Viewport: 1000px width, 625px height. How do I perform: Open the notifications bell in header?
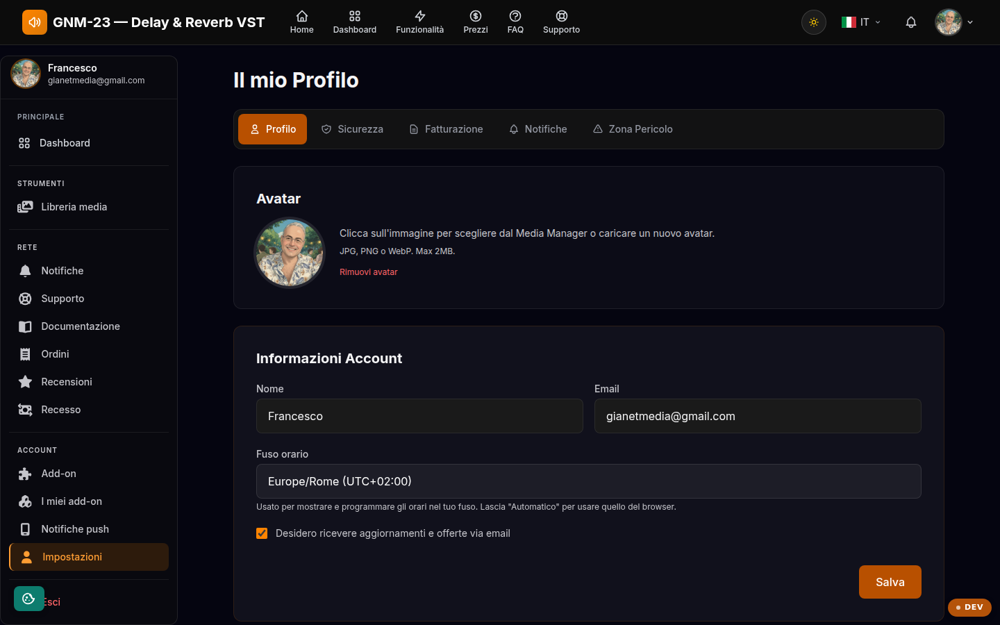(911, 22)
